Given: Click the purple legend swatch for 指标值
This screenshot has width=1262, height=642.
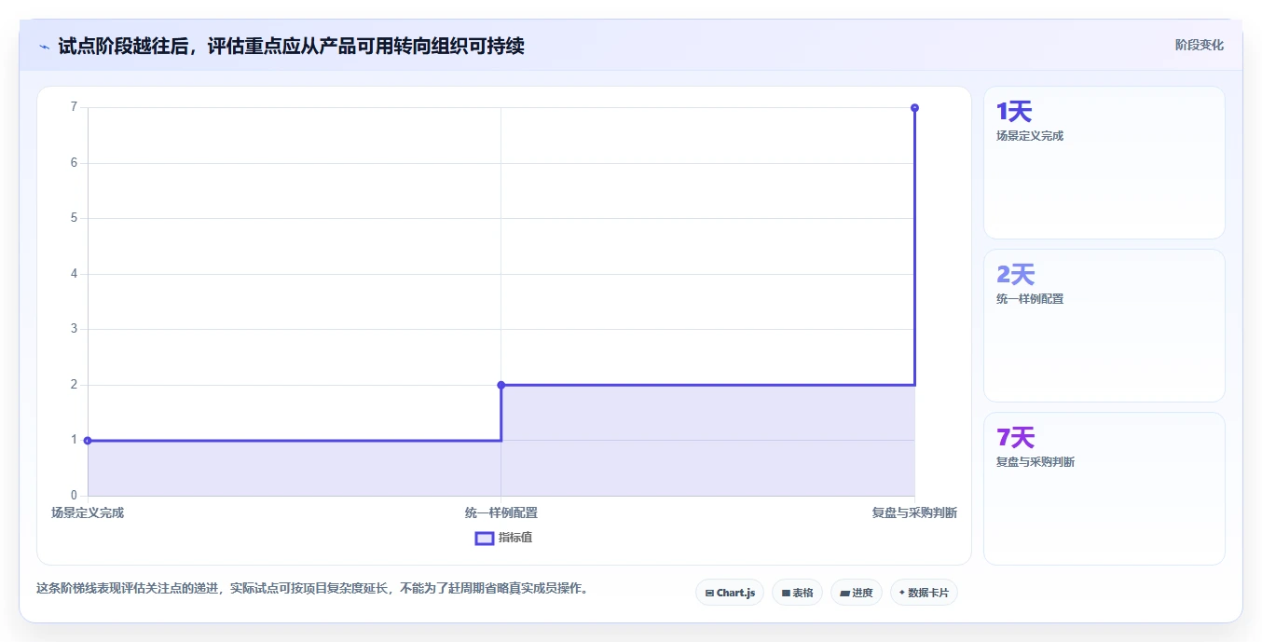Looking at the screenshot, I should tap(485, 538).
